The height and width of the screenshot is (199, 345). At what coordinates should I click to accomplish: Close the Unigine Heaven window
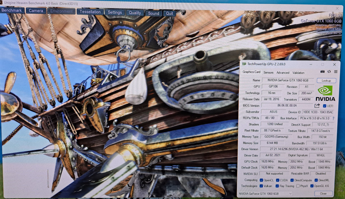click(337, 9)
